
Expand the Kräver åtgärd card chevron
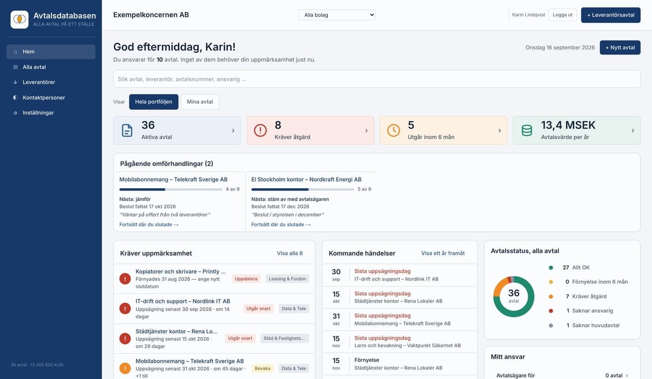(366, 131)
